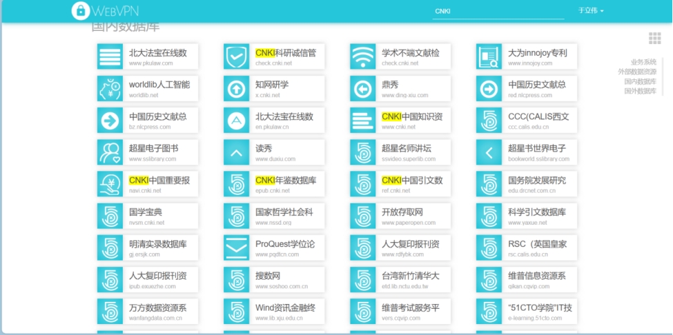Click the shield check icon of CNKI科研诚信管
Viewport: 673px width, 335px height.
236,56
